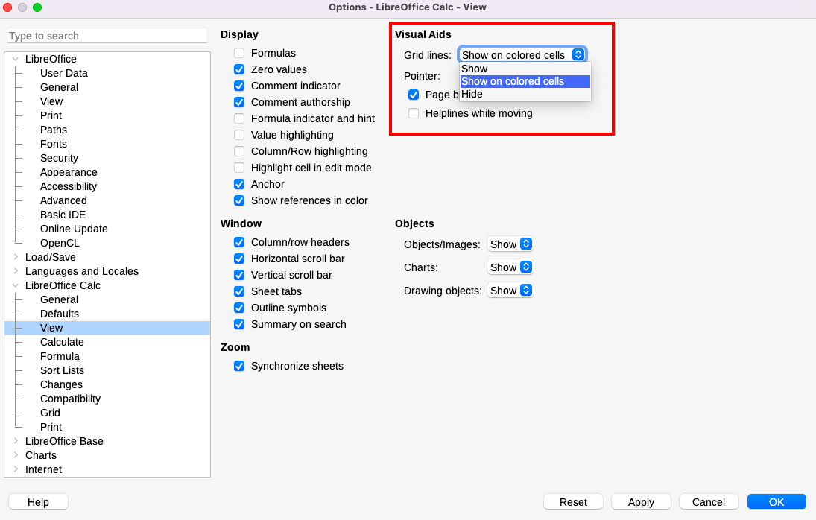Image resolution: width=816 pixels, height=520 pixels.
Task: Open the Online Update entry
Action: (x=74, y=229)
